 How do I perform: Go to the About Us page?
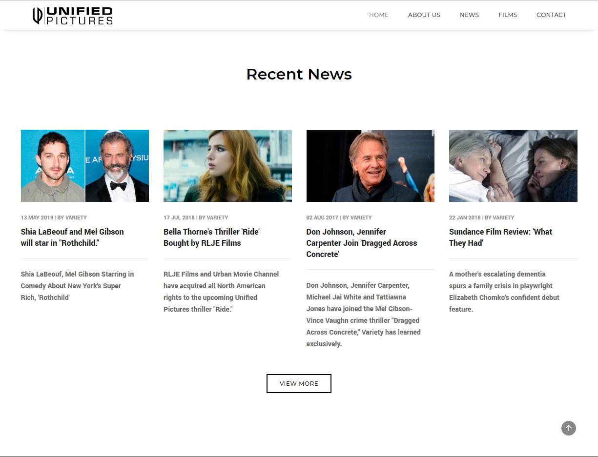pos(424,15)
